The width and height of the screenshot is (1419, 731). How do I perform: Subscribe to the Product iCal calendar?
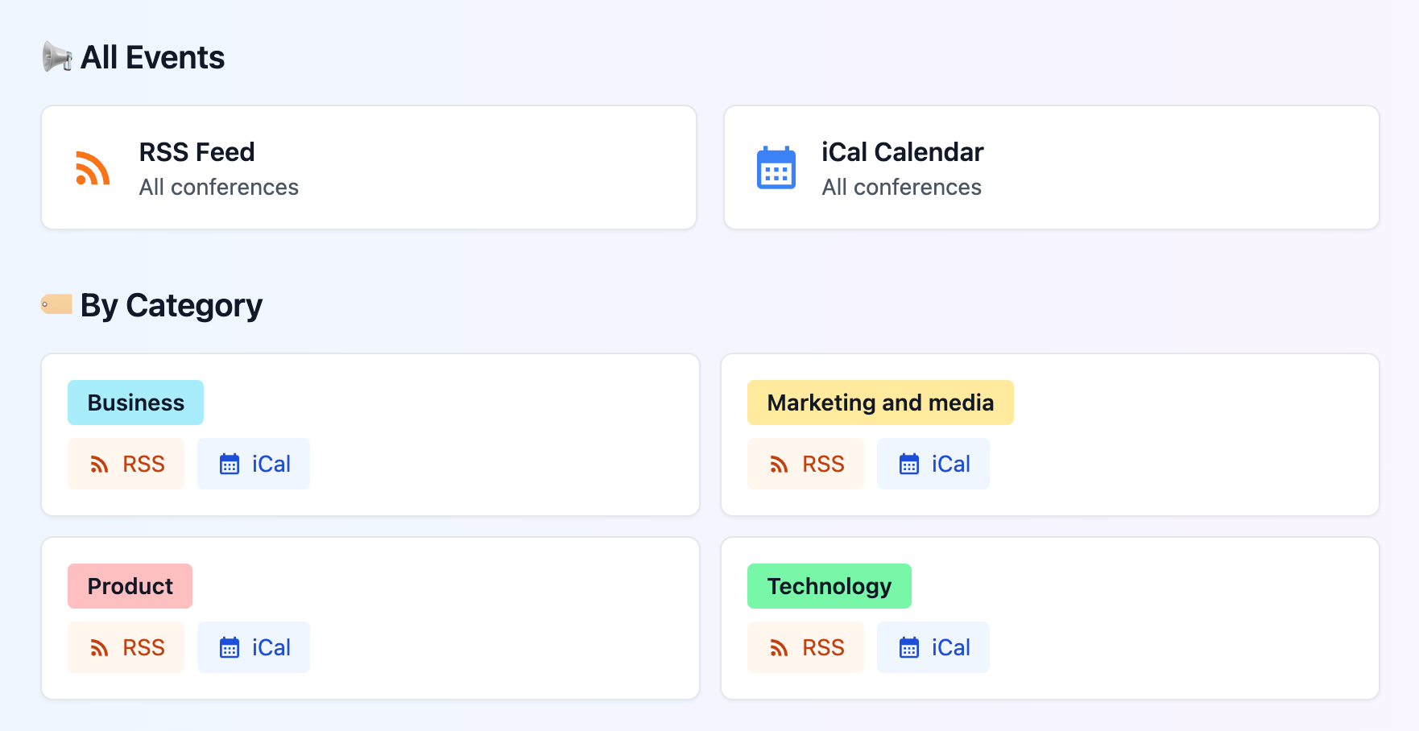[254, 647]
